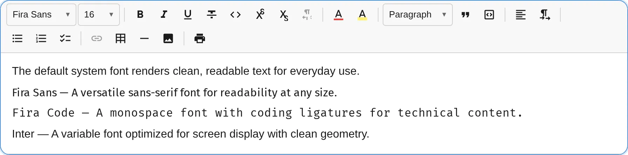Insert an image
Viewport: 628px width, 155px height.
[x=168, y=38]
